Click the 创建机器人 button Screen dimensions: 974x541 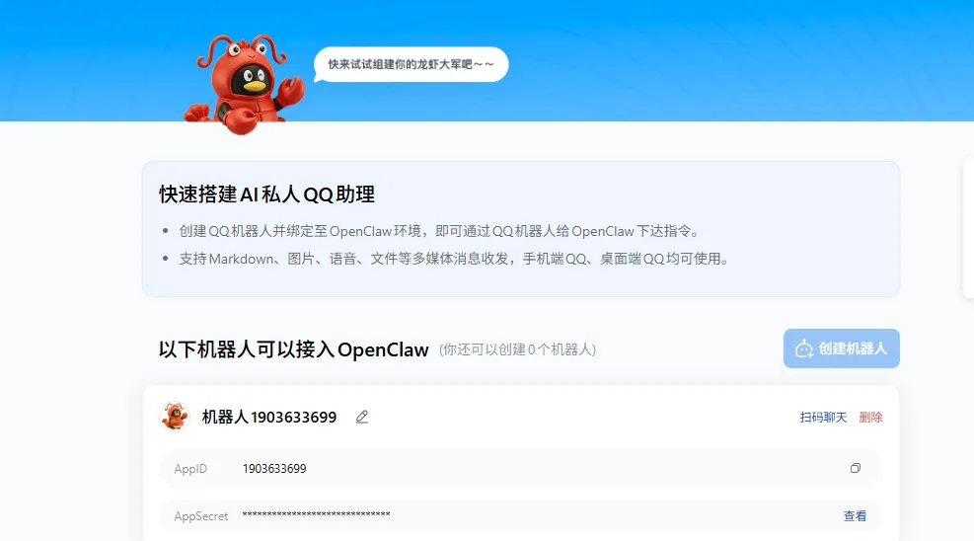[841, 348]
